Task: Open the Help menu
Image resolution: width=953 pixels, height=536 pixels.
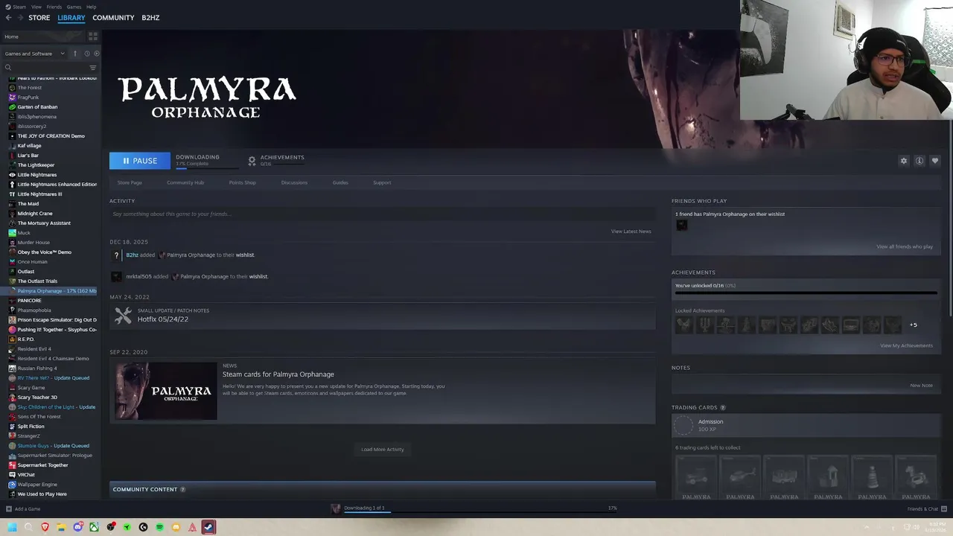Action: coord(91,7)
